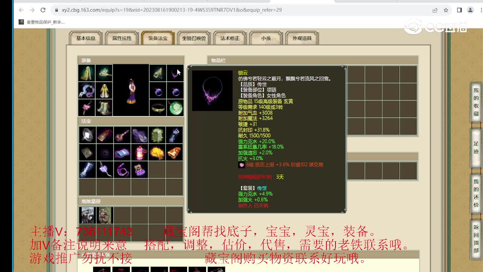Open 足迹 side button
This screenshot has width=483, height=272.
tap(476, 147)
